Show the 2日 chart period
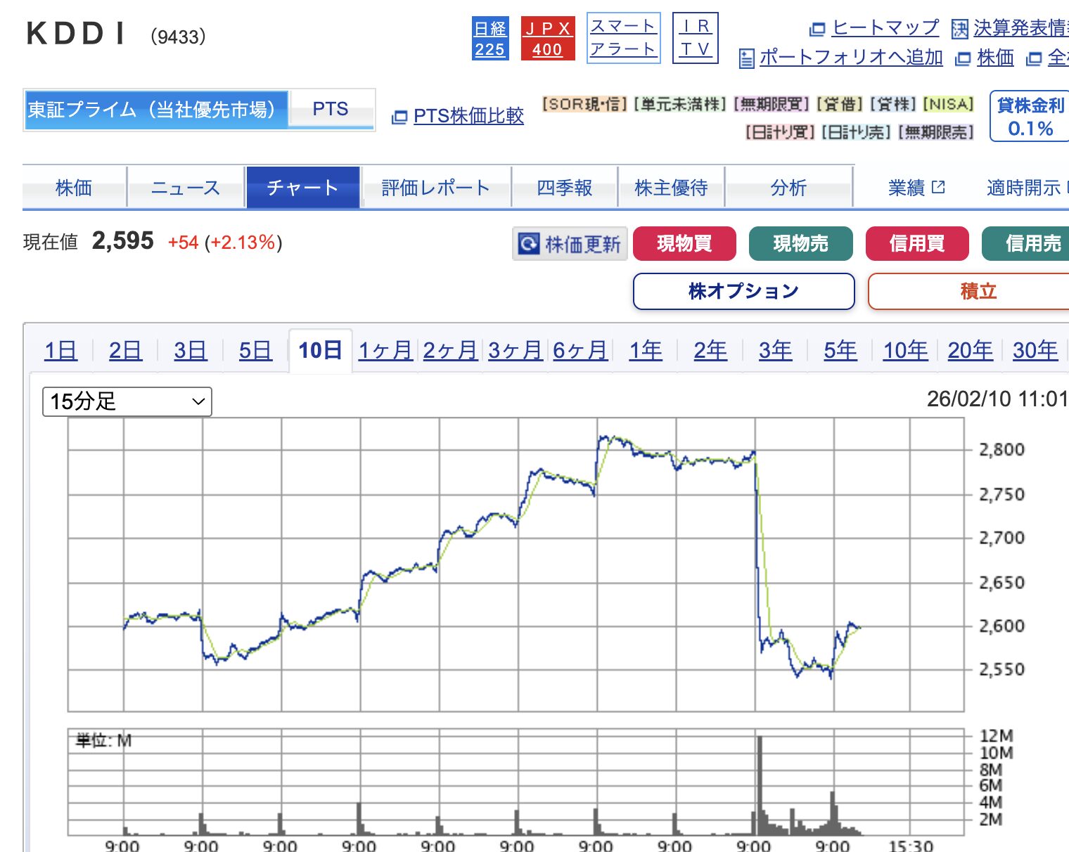The width and height of the screenshot is (1069, 852). [125, 350]
